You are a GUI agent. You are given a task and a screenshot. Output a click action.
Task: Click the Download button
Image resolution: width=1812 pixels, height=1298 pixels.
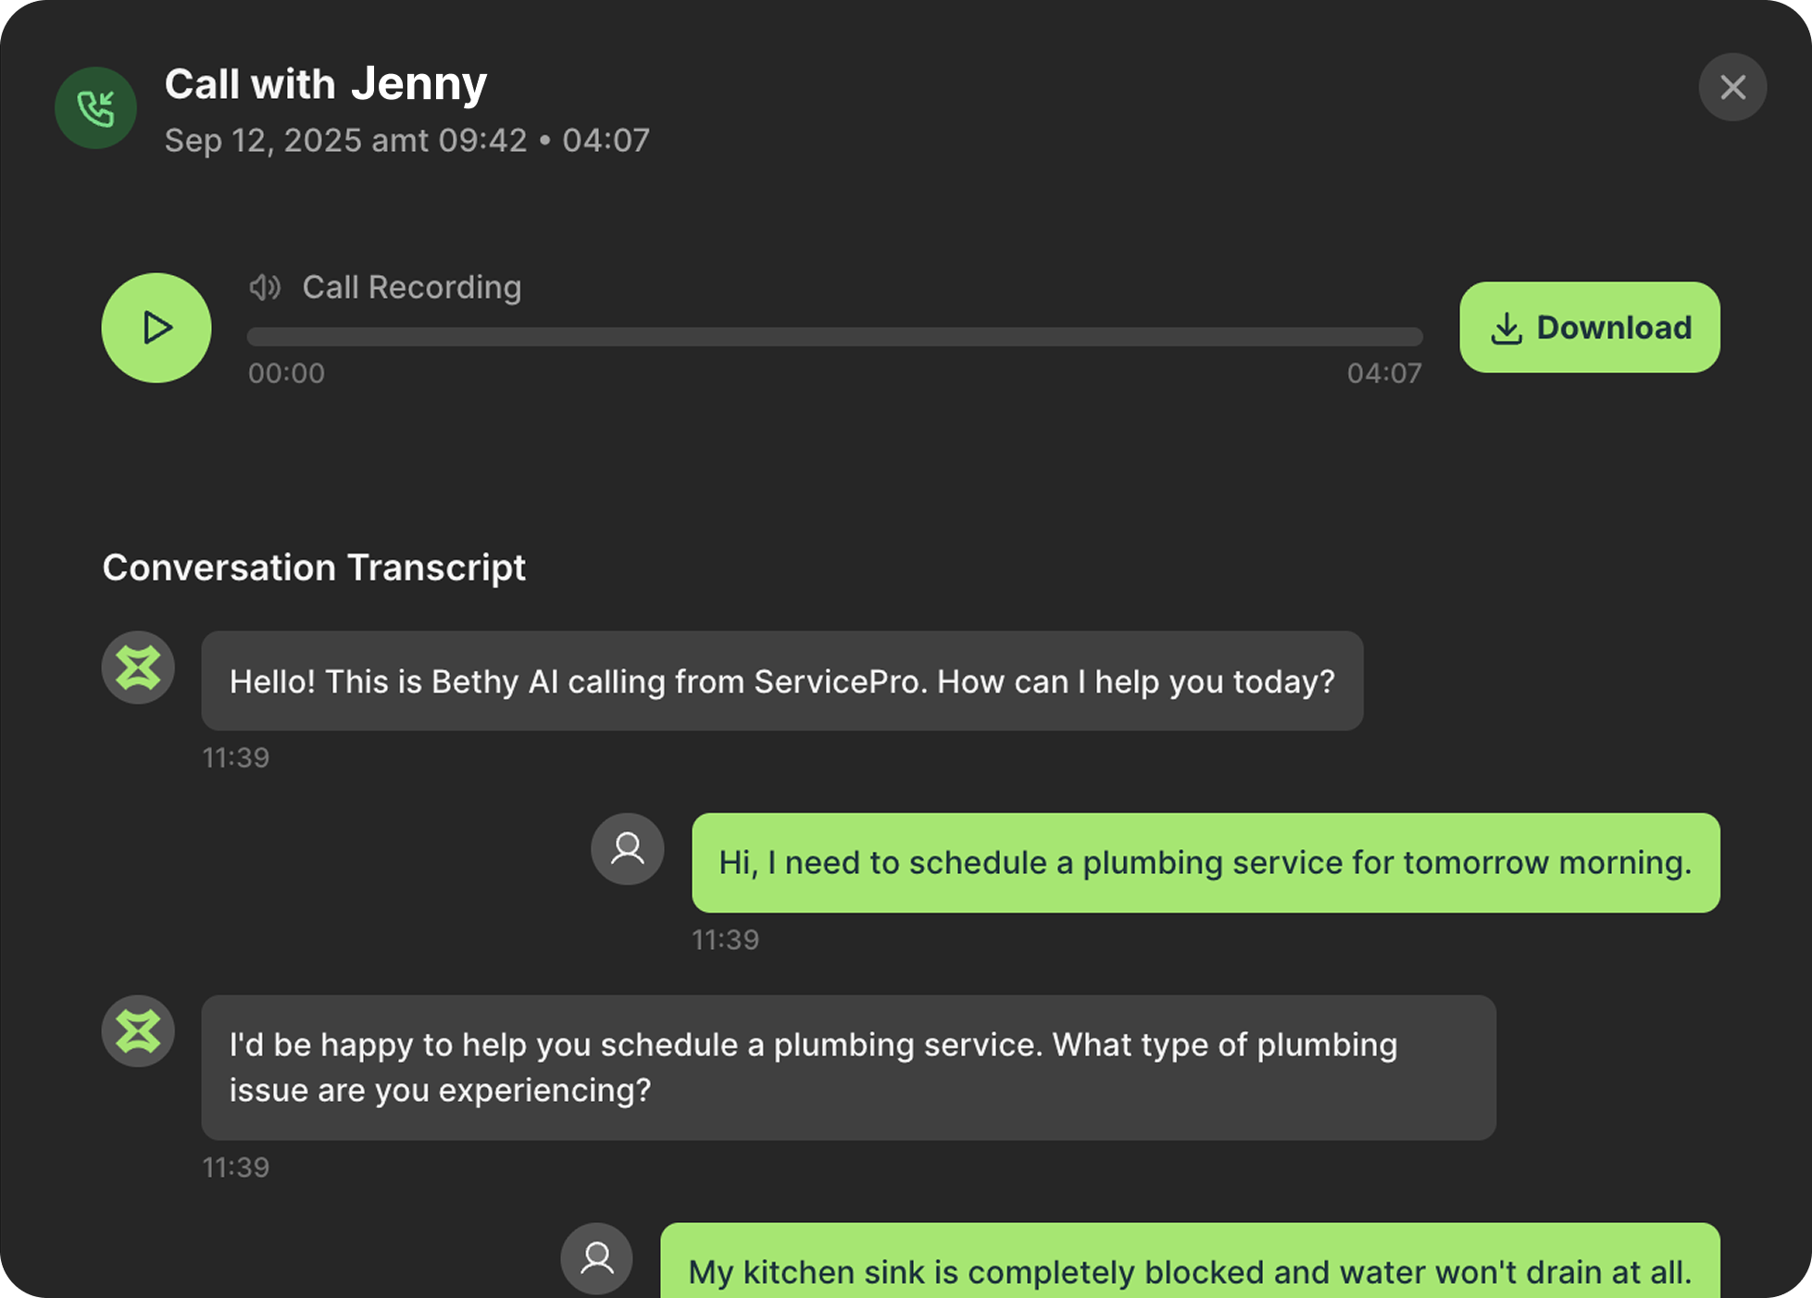tap(1589, 328)
